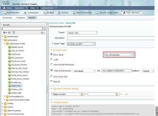Open the gear settings icon in Results pane
The image size is (158, 116).
pyautogui.click(x=42, y=33)
